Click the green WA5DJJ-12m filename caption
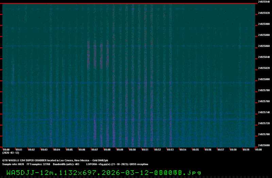 (x=104, y=173)
